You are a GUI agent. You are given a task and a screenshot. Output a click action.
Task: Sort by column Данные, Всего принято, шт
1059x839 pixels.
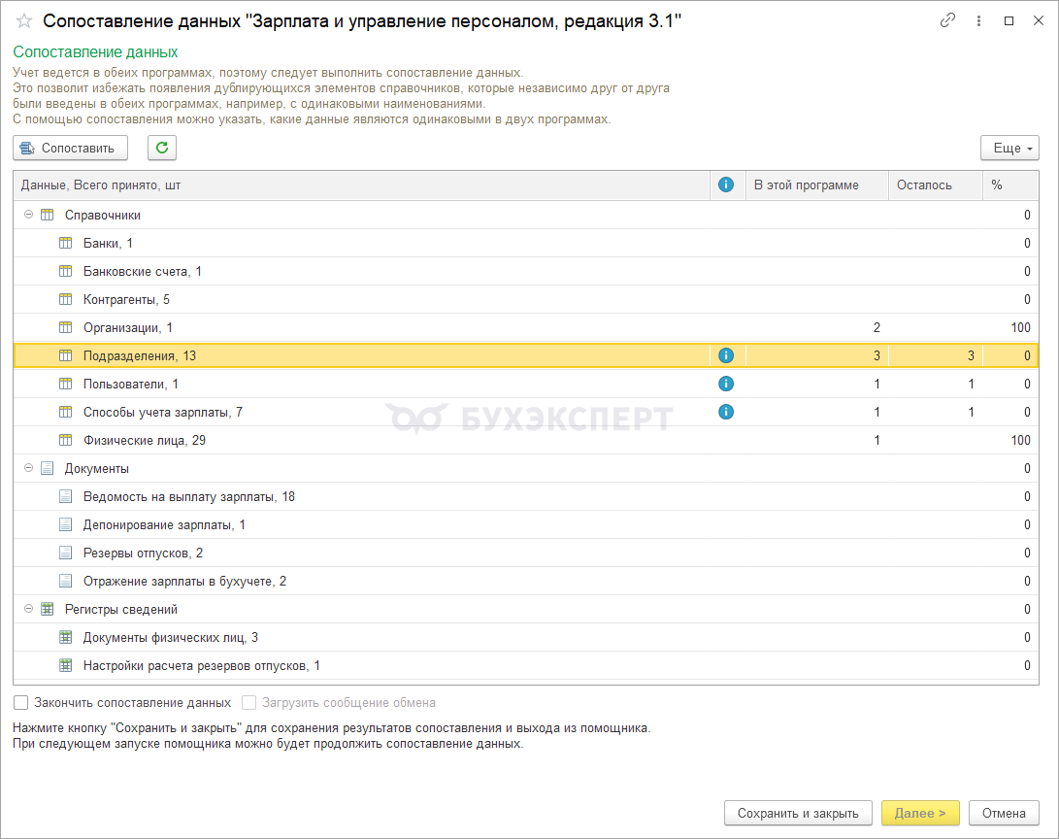point(361,185)
